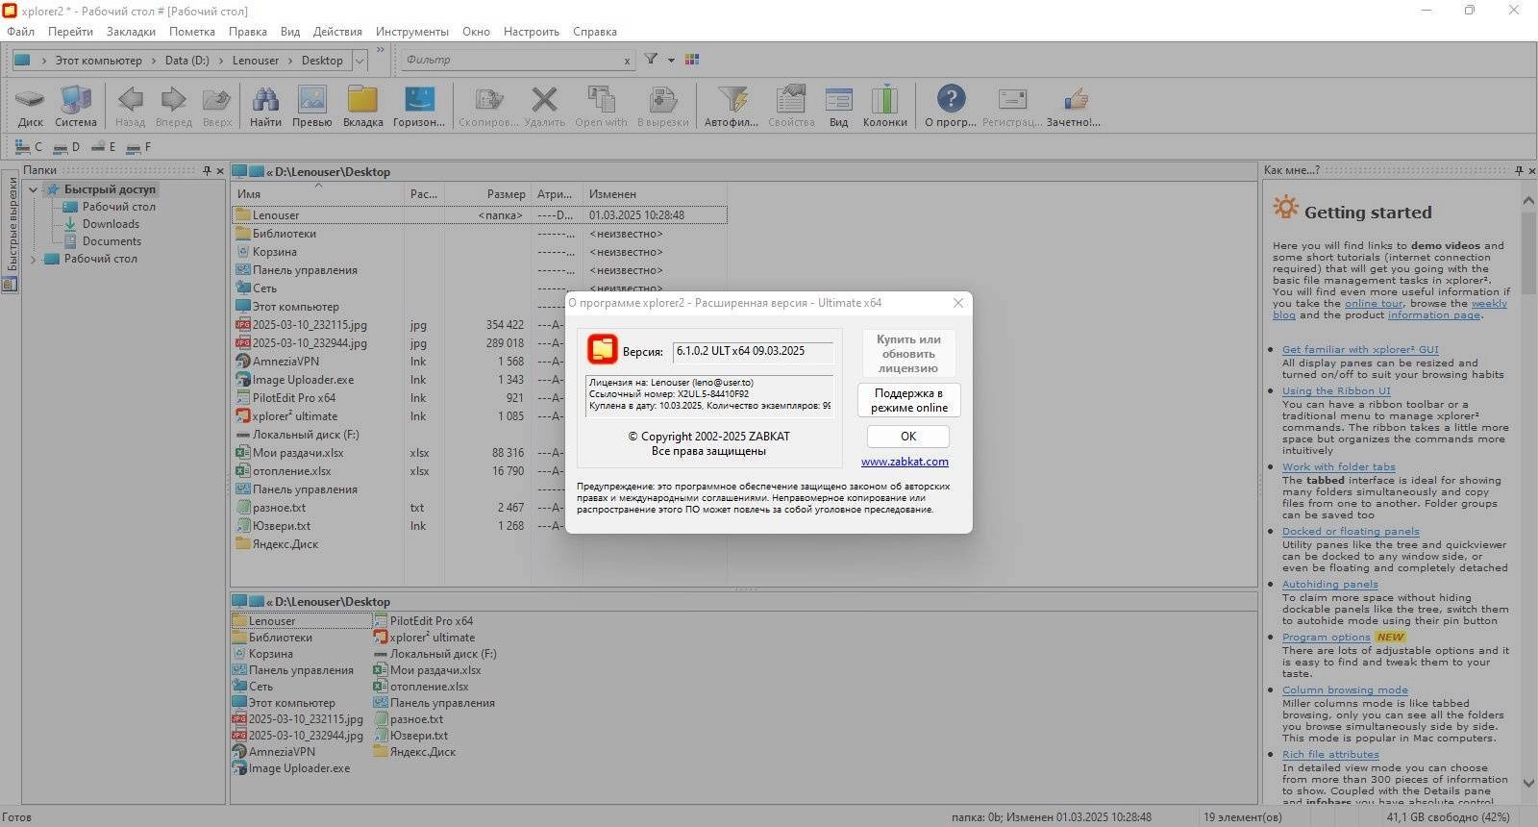
Task: Go up with the Вверх icon
Action: click(217, 106)
